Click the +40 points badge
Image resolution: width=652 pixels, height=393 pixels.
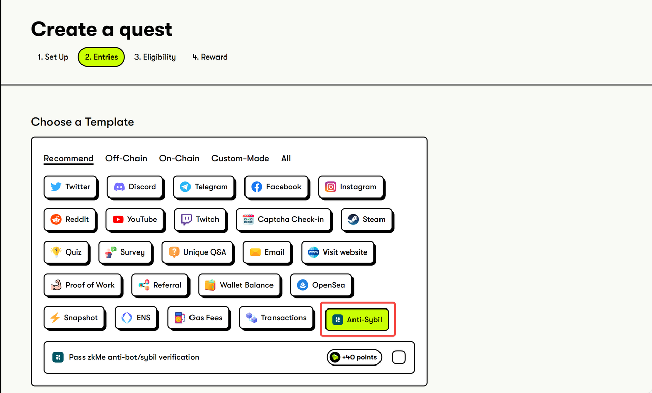(354, 357)
